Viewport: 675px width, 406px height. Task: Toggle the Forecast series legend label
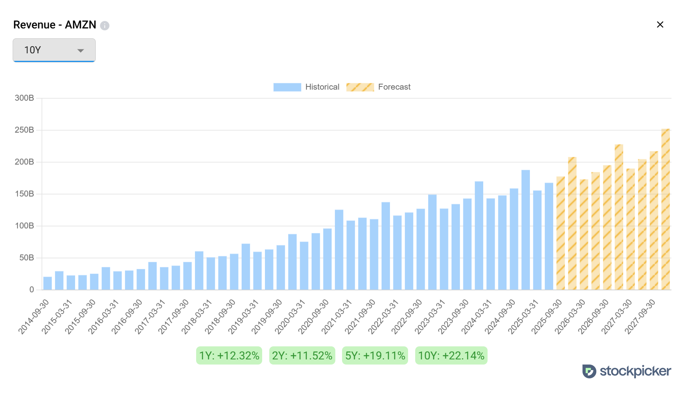click(x=394, y=87)
